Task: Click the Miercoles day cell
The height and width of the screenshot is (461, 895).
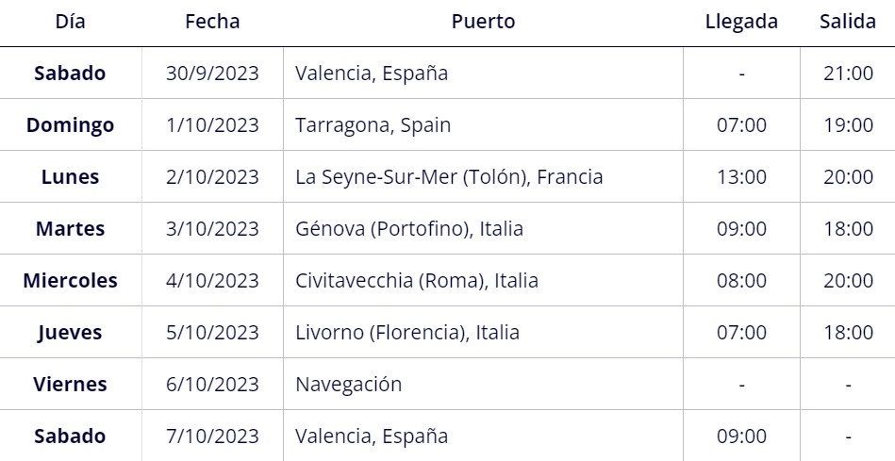Action: (x=70, y=281)
